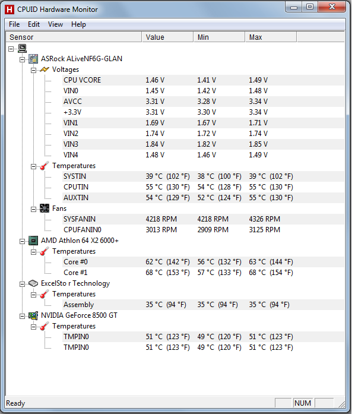Select the +3.3V voltage row

[x=203, y=112]
